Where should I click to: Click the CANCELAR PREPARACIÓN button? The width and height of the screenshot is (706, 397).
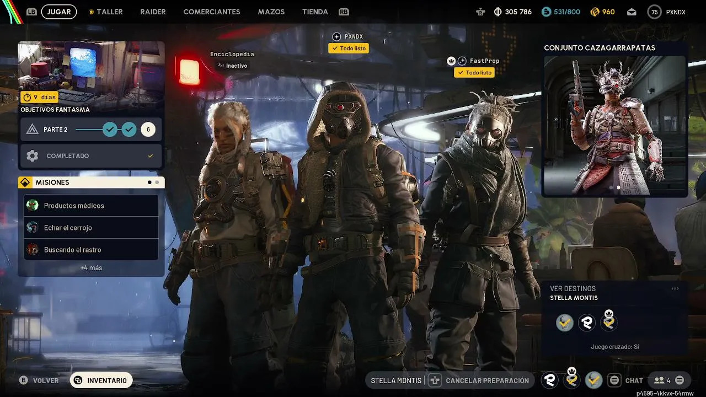tap(480, 380)
